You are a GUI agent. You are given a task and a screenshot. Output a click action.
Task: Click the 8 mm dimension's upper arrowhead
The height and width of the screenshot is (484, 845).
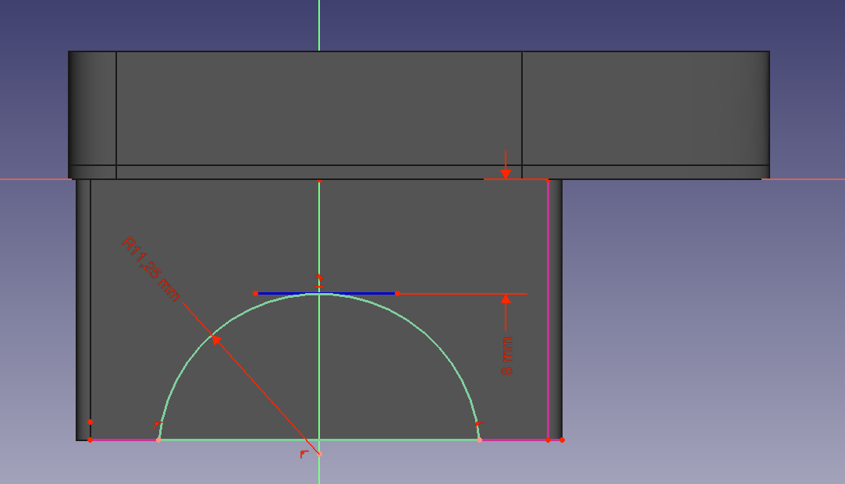tap(506, 173)
